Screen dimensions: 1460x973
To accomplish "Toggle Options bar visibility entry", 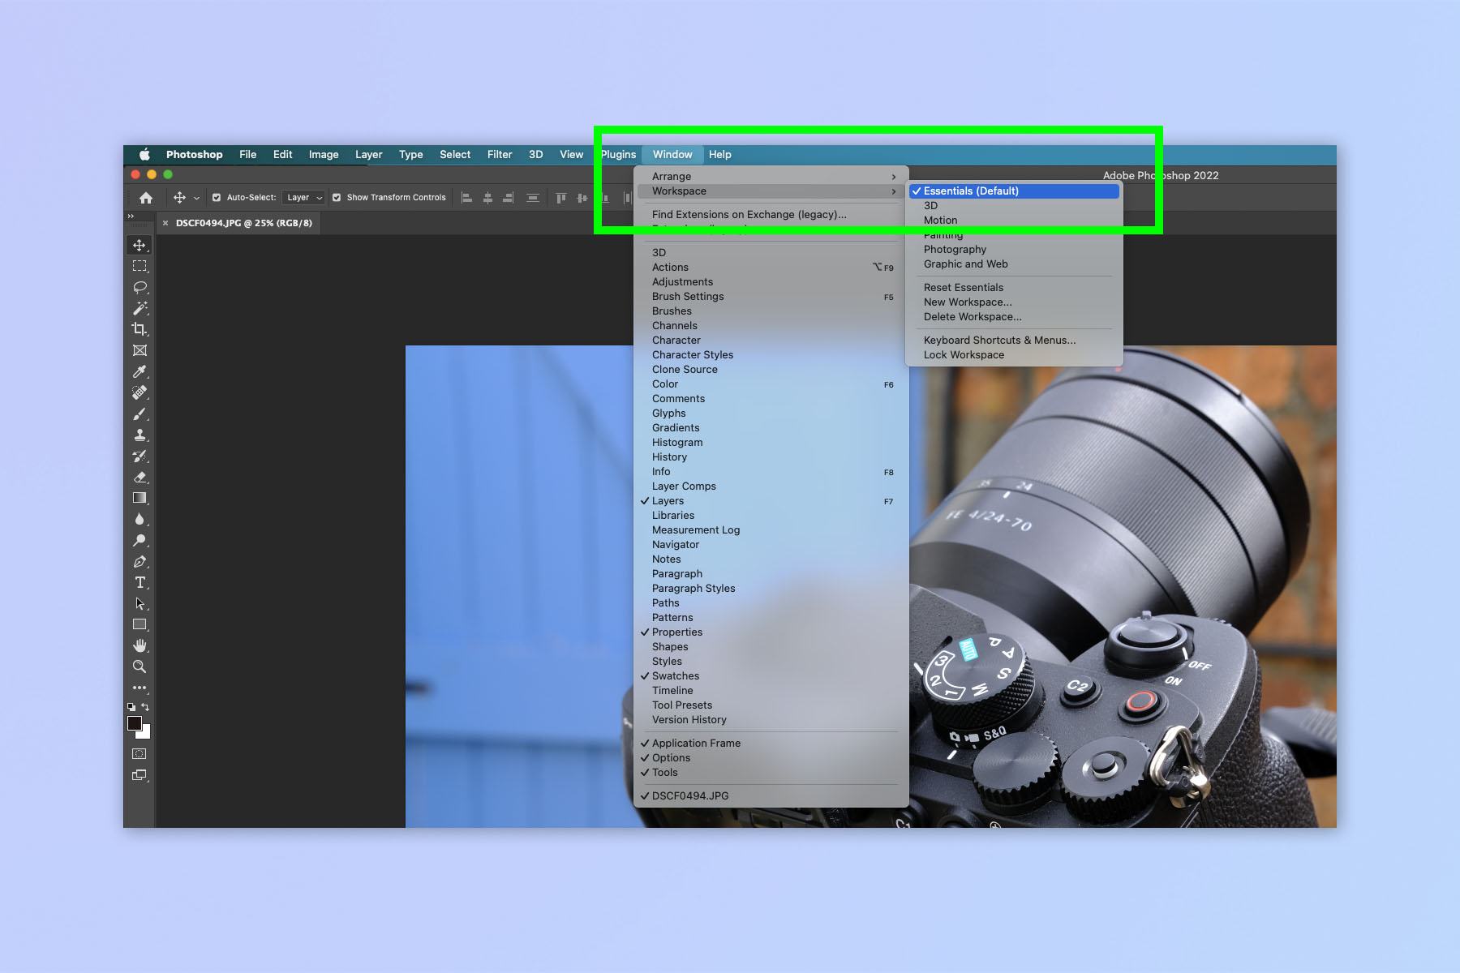I will 771,758.
